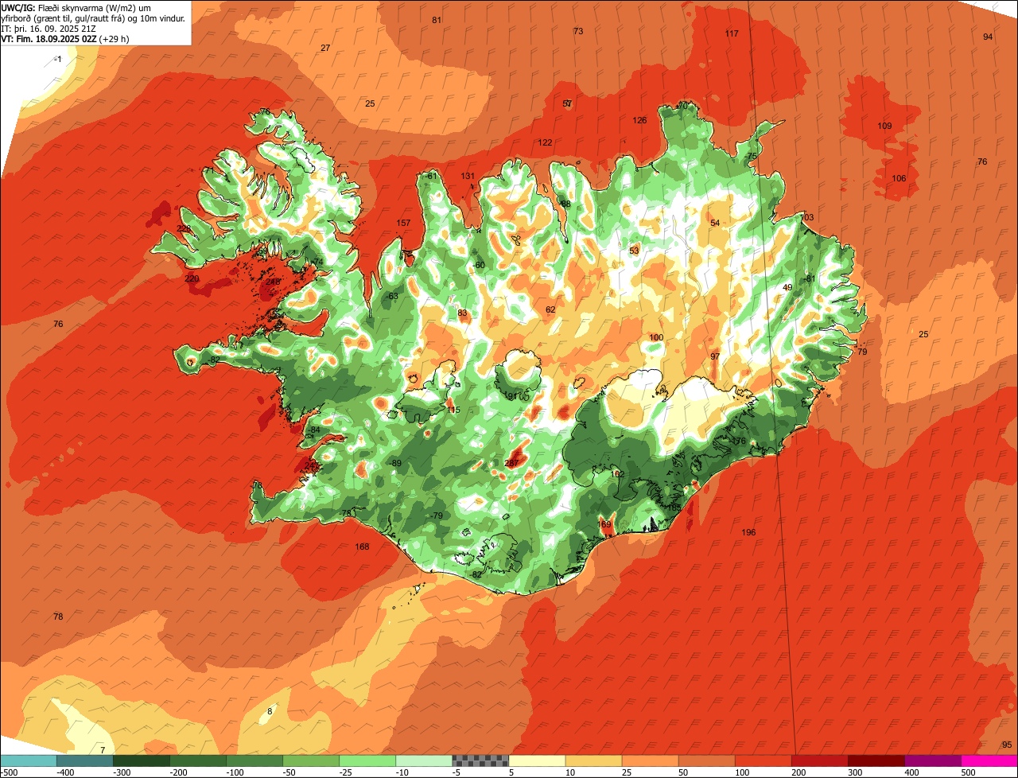1018x778 pixels.
Task: Pick the light green swatch right of -25
Action: click(x=367, y=760)
